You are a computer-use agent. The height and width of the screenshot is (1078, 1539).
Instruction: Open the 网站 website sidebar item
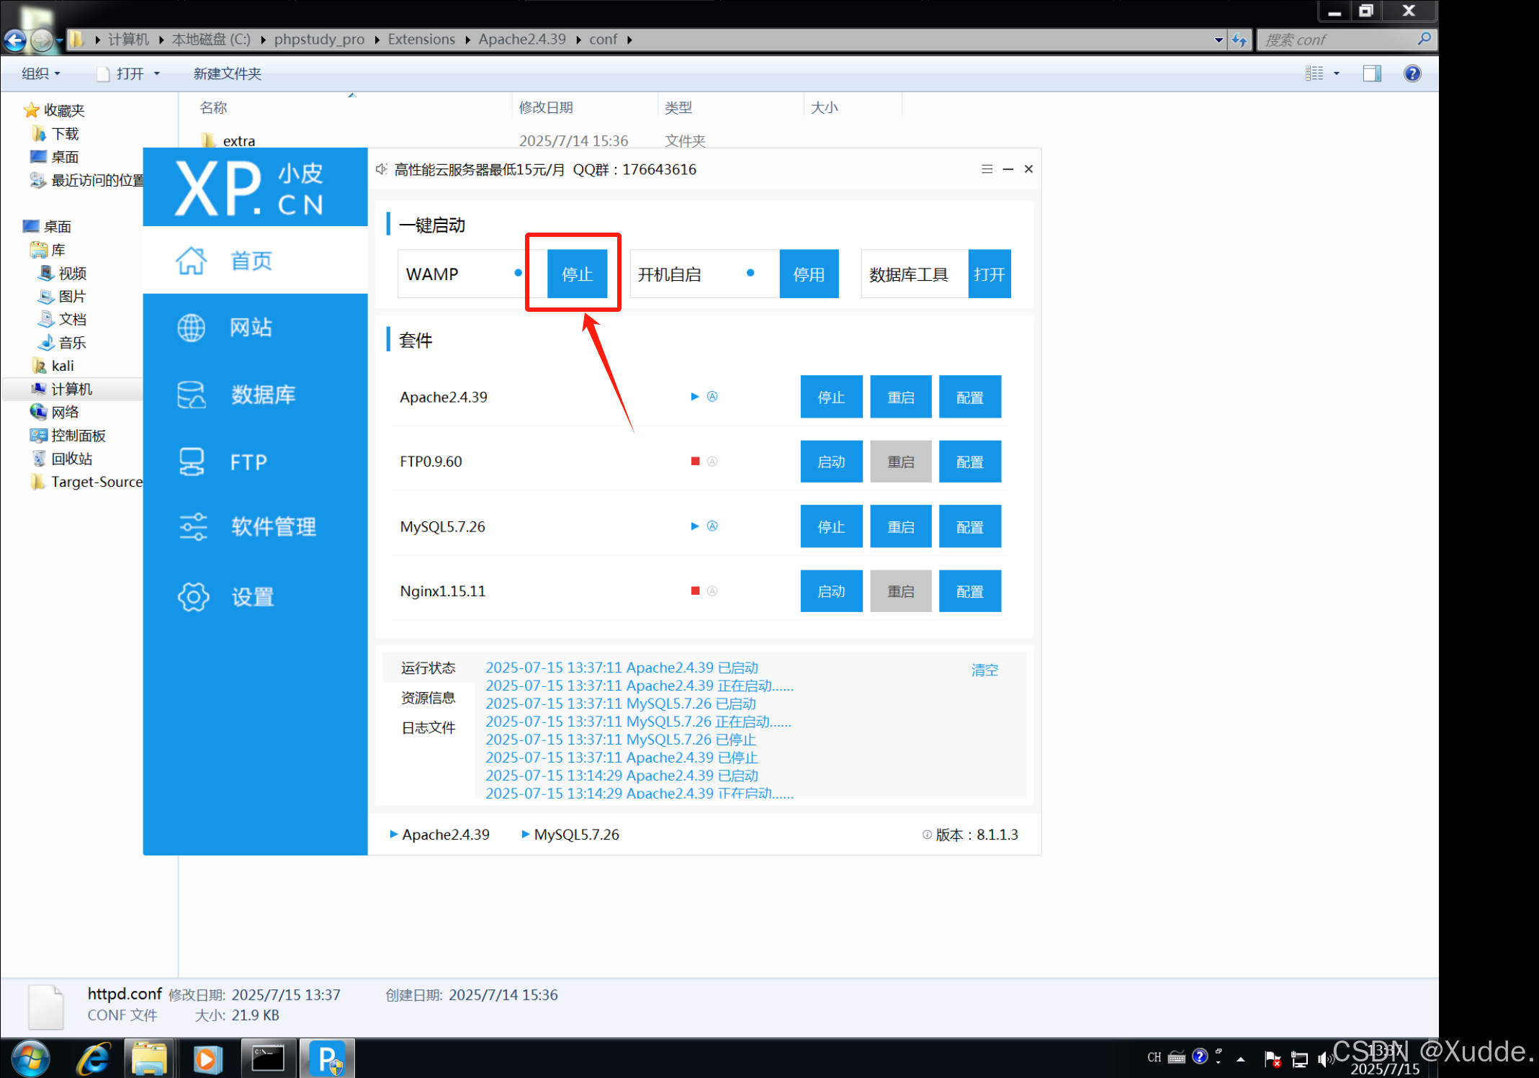(255, 327)
